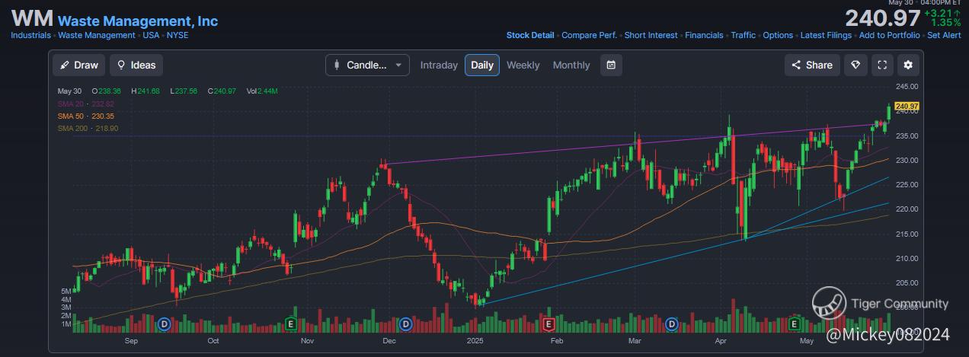The height and width of the screenshot is (357, 969).
Task: Open the NYSE exchange link
Action: [177, 35]
